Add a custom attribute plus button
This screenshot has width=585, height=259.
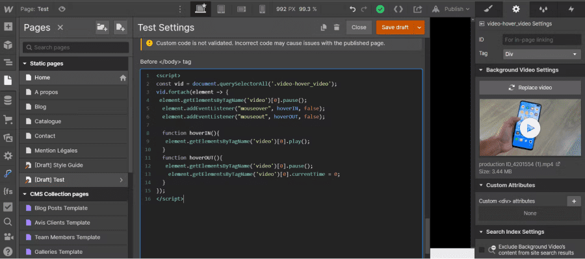pyautogui.click(x=574, y=201)
